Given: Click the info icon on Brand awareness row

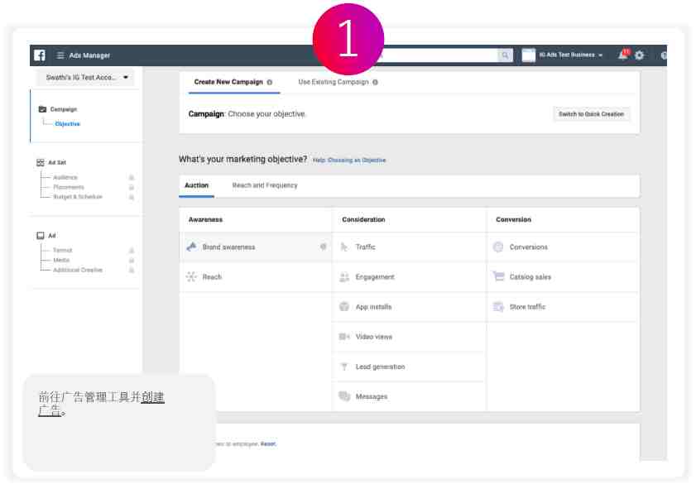Looking at the screenshot, I should 323,247.
